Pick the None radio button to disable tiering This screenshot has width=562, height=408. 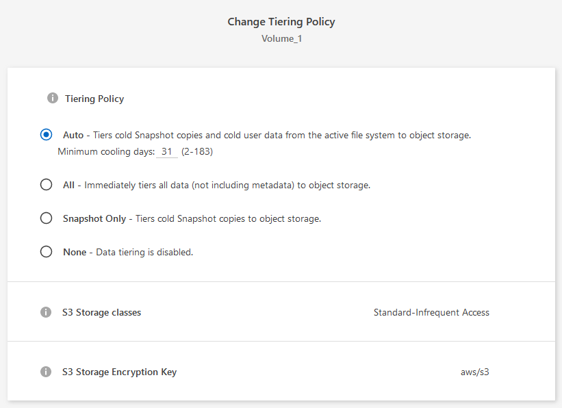(47, 252)
